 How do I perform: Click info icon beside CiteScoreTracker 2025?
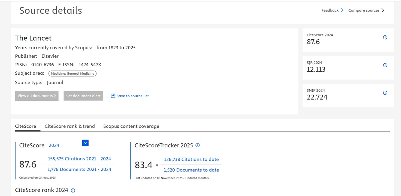coord(197,145)
